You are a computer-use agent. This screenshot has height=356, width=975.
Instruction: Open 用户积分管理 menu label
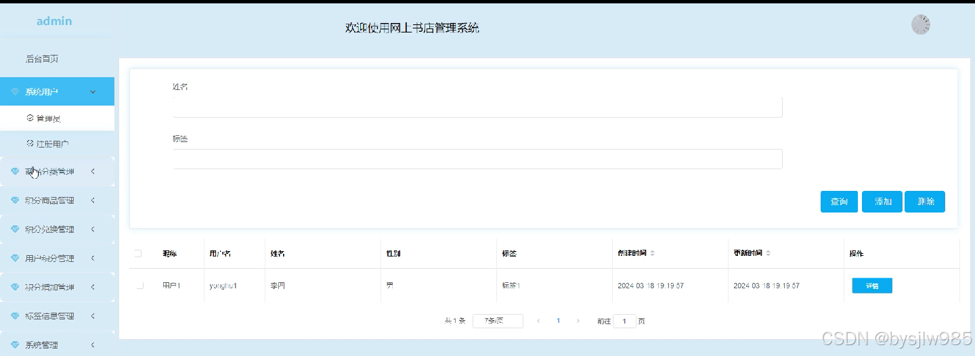click(x=49, y=259)
